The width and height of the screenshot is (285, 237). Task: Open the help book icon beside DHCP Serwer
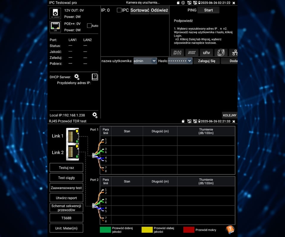click(x=95, y=77)
